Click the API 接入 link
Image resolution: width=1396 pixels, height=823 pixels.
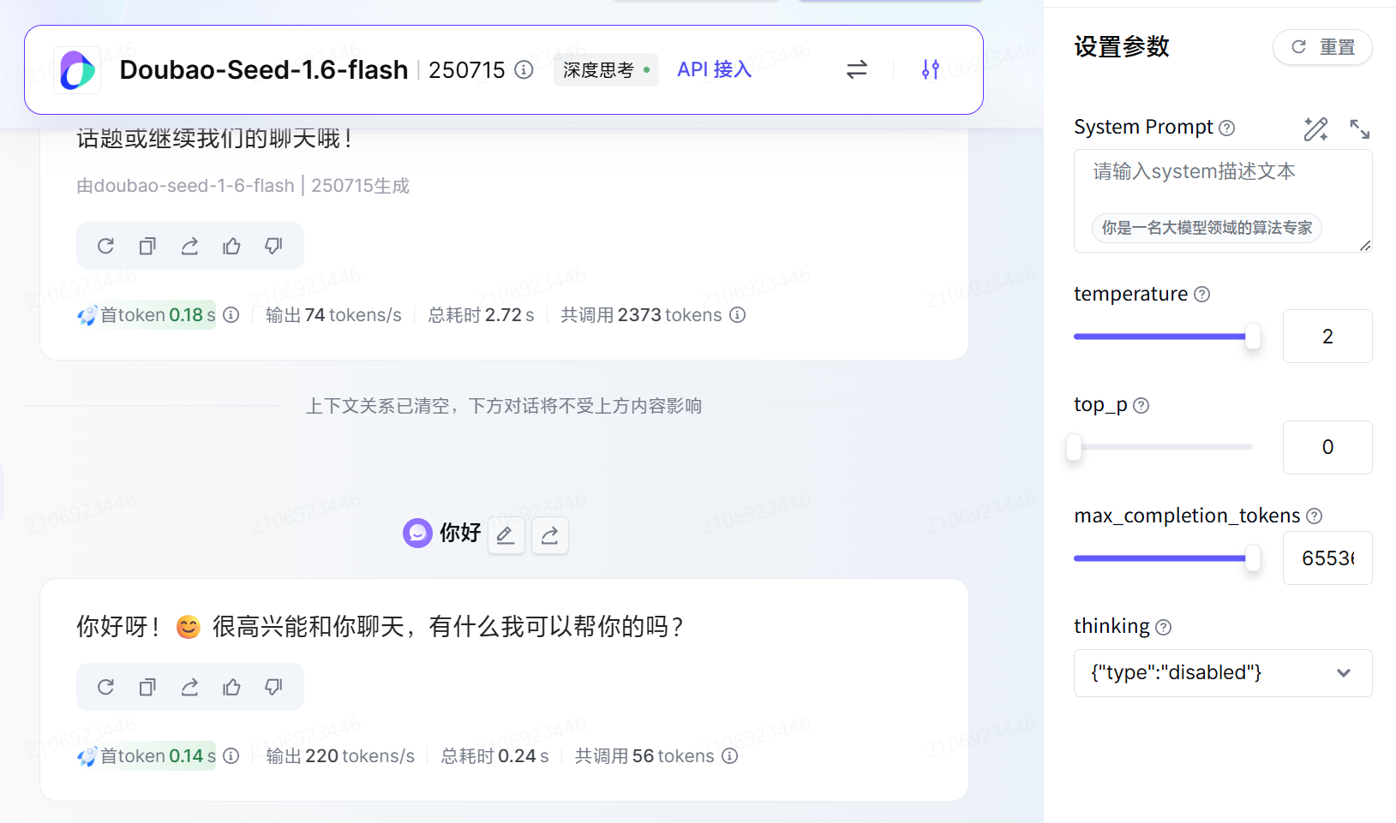[x=715, y=69]
